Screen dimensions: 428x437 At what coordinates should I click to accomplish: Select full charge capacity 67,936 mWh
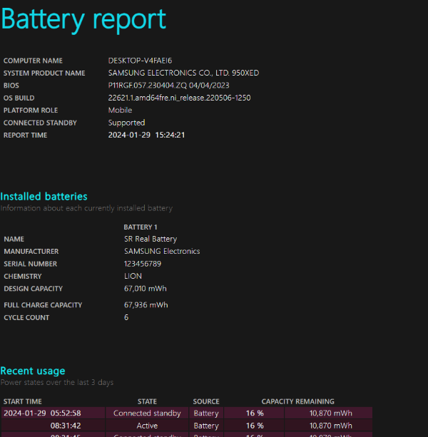[146, 305]
